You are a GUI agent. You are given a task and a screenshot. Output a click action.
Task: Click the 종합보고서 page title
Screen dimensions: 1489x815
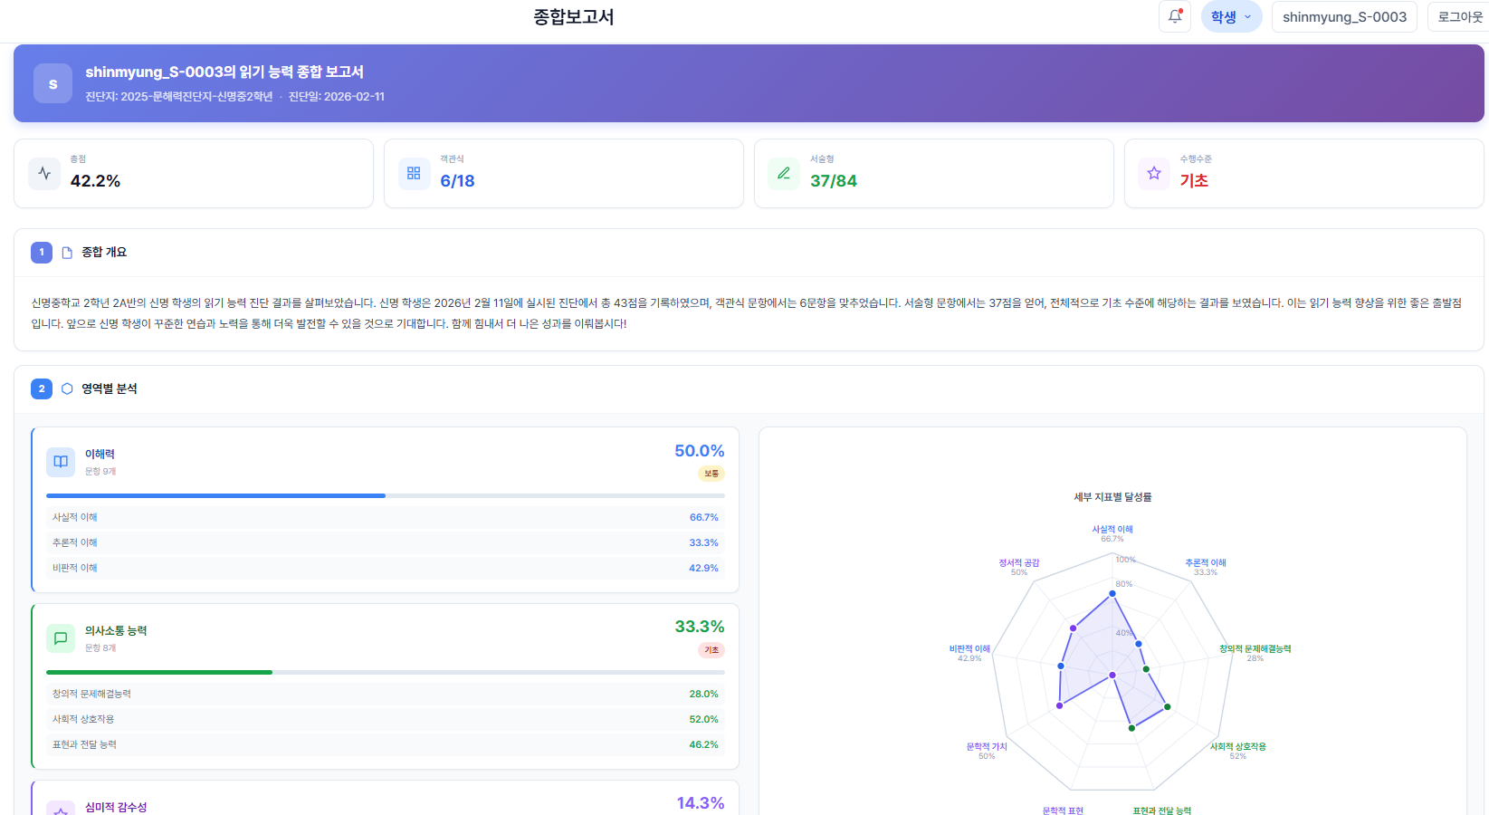pos(573,16)
